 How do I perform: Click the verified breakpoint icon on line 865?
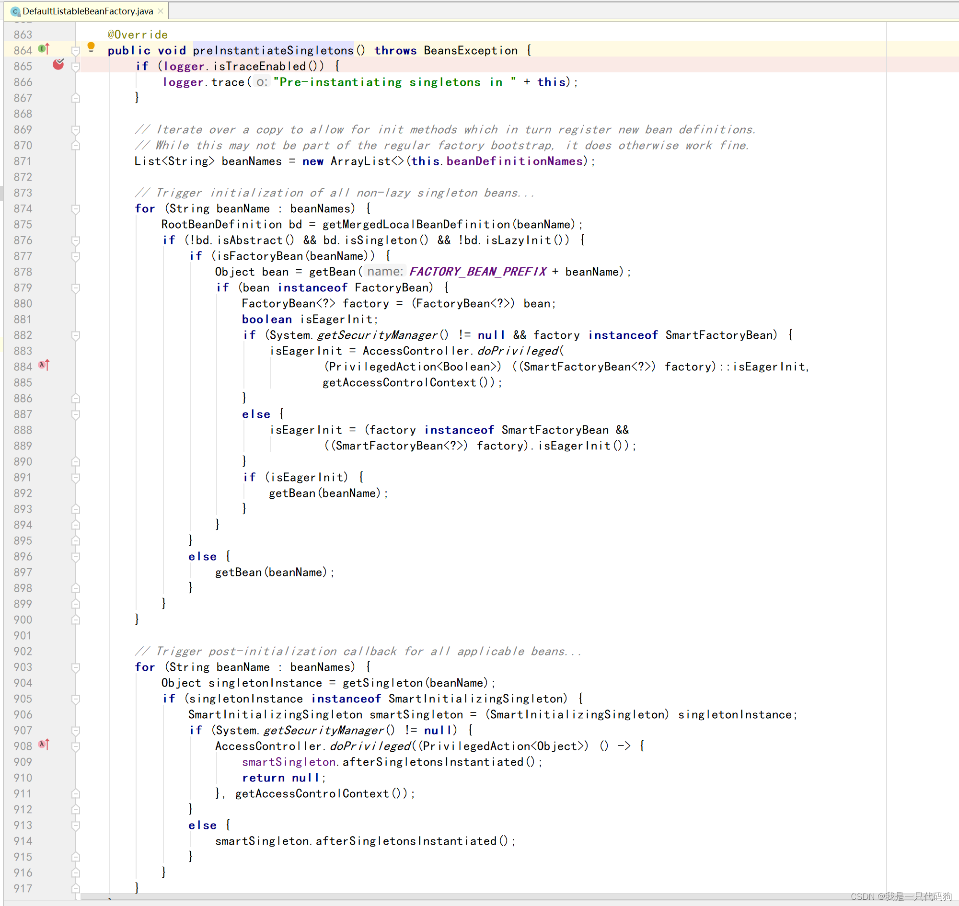coord(58,64)
